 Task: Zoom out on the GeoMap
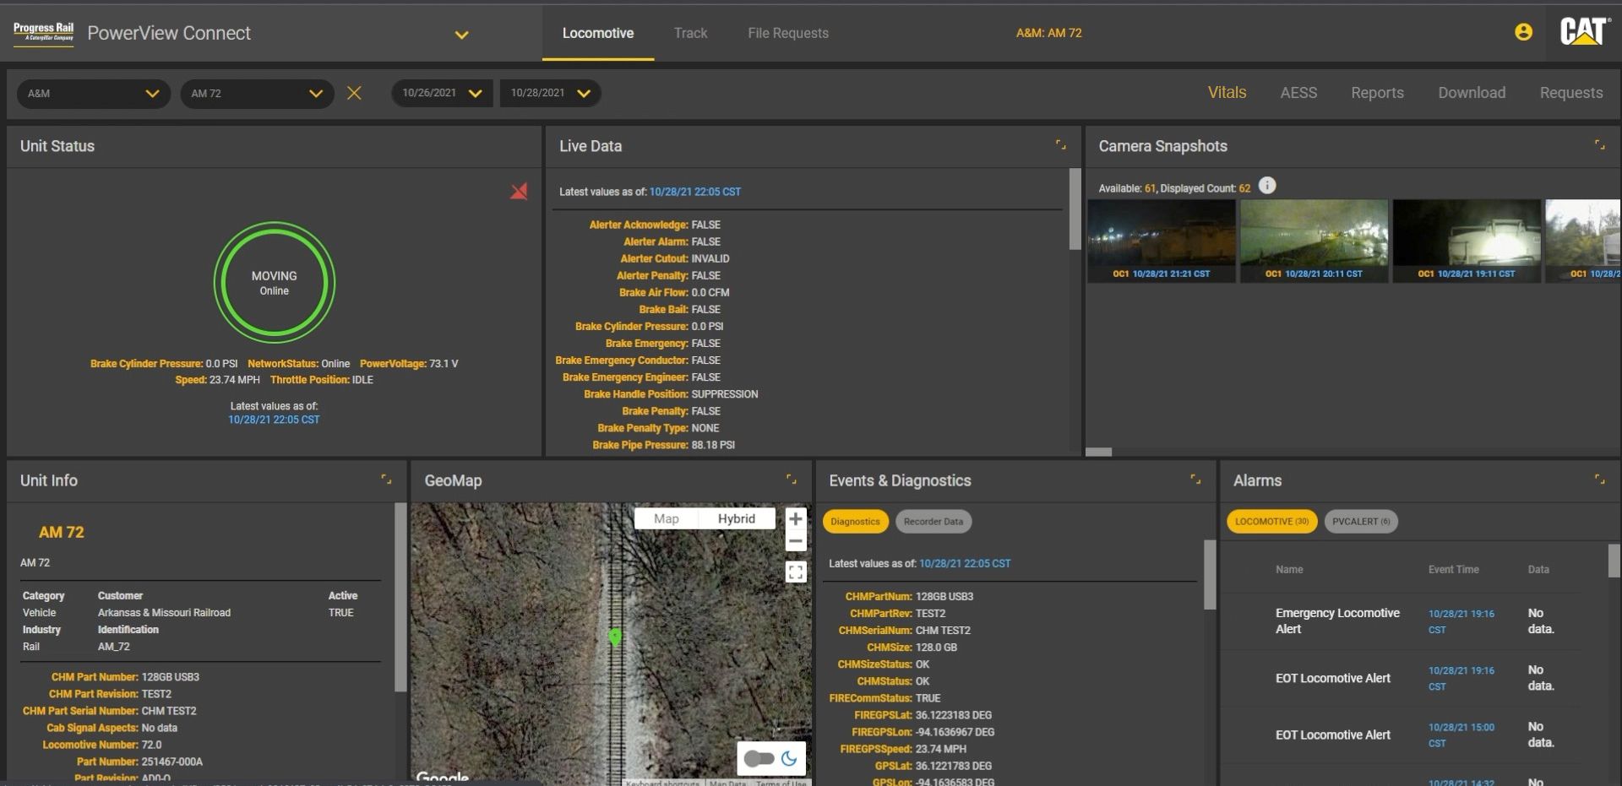tap(795, 541)
